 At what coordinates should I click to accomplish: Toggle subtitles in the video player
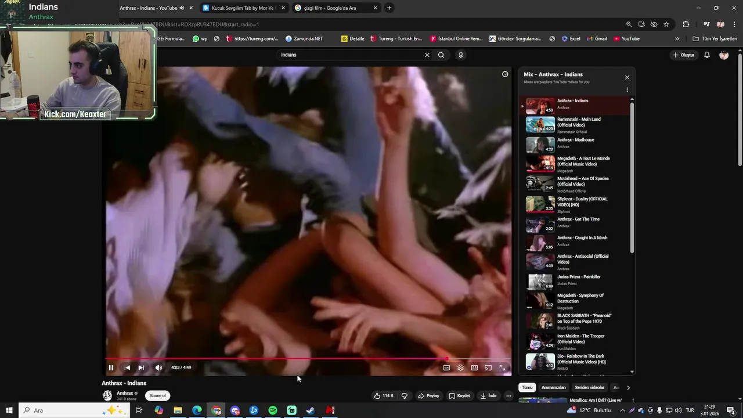coord(446,367)
